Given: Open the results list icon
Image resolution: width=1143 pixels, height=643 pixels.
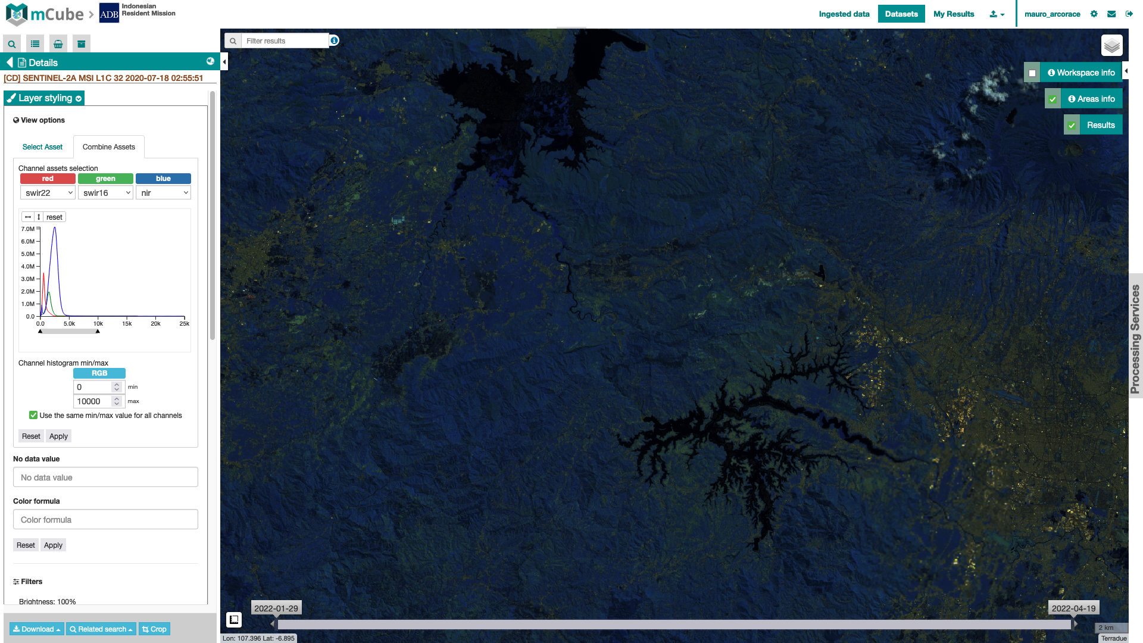Looking at the screenshot, I should point(35,44).
